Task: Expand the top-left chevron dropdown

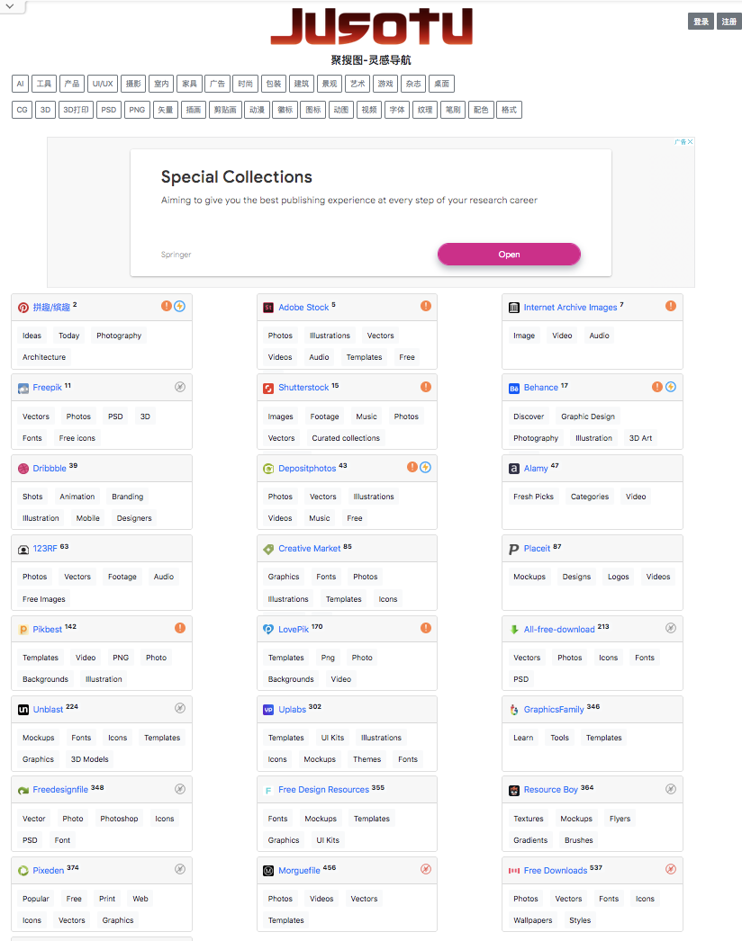Action: [10, 6]
